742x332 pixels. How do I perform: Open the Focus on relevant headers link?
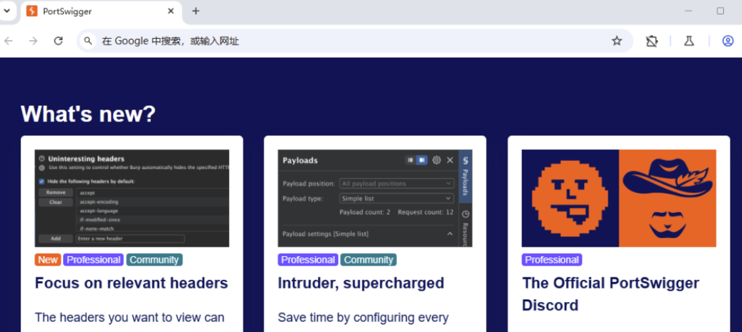pyautogui.click(x=131, y=283)
